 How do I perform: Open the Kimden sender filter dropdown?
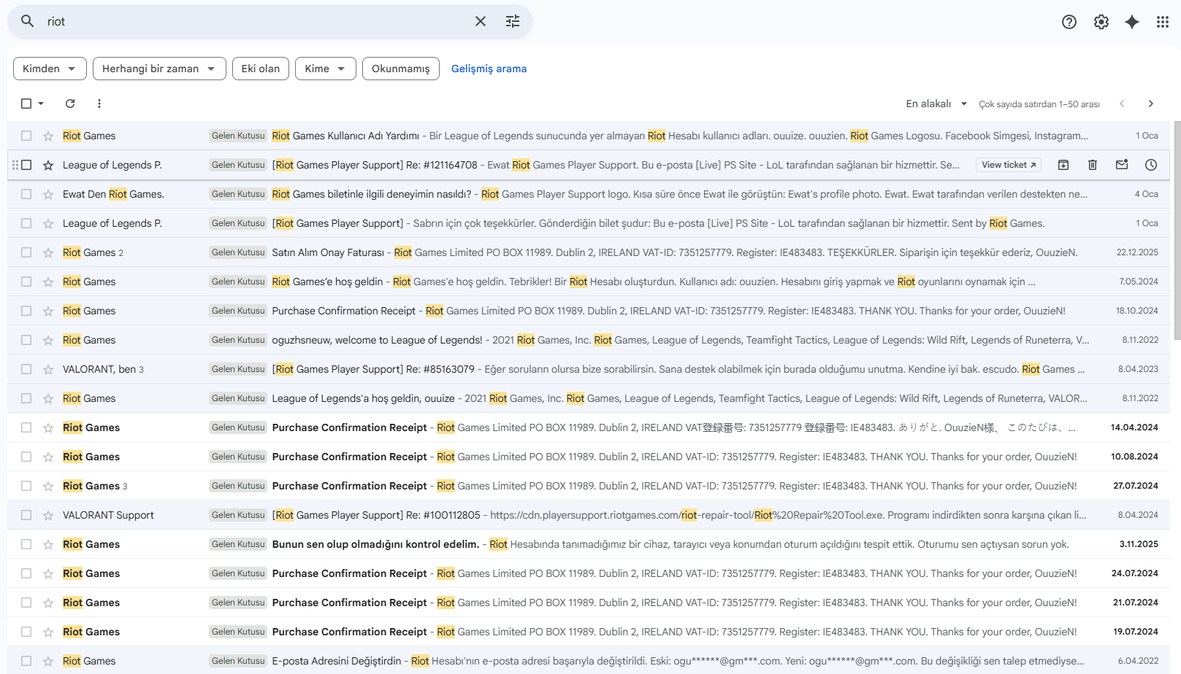(x=50, y=69)
